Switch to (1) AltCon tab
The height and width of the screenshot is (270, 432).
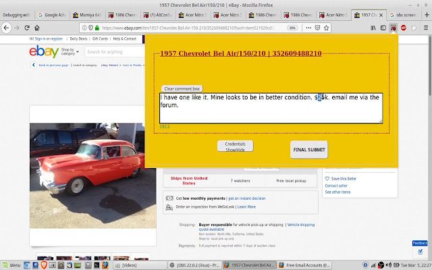tap(158, 15)
